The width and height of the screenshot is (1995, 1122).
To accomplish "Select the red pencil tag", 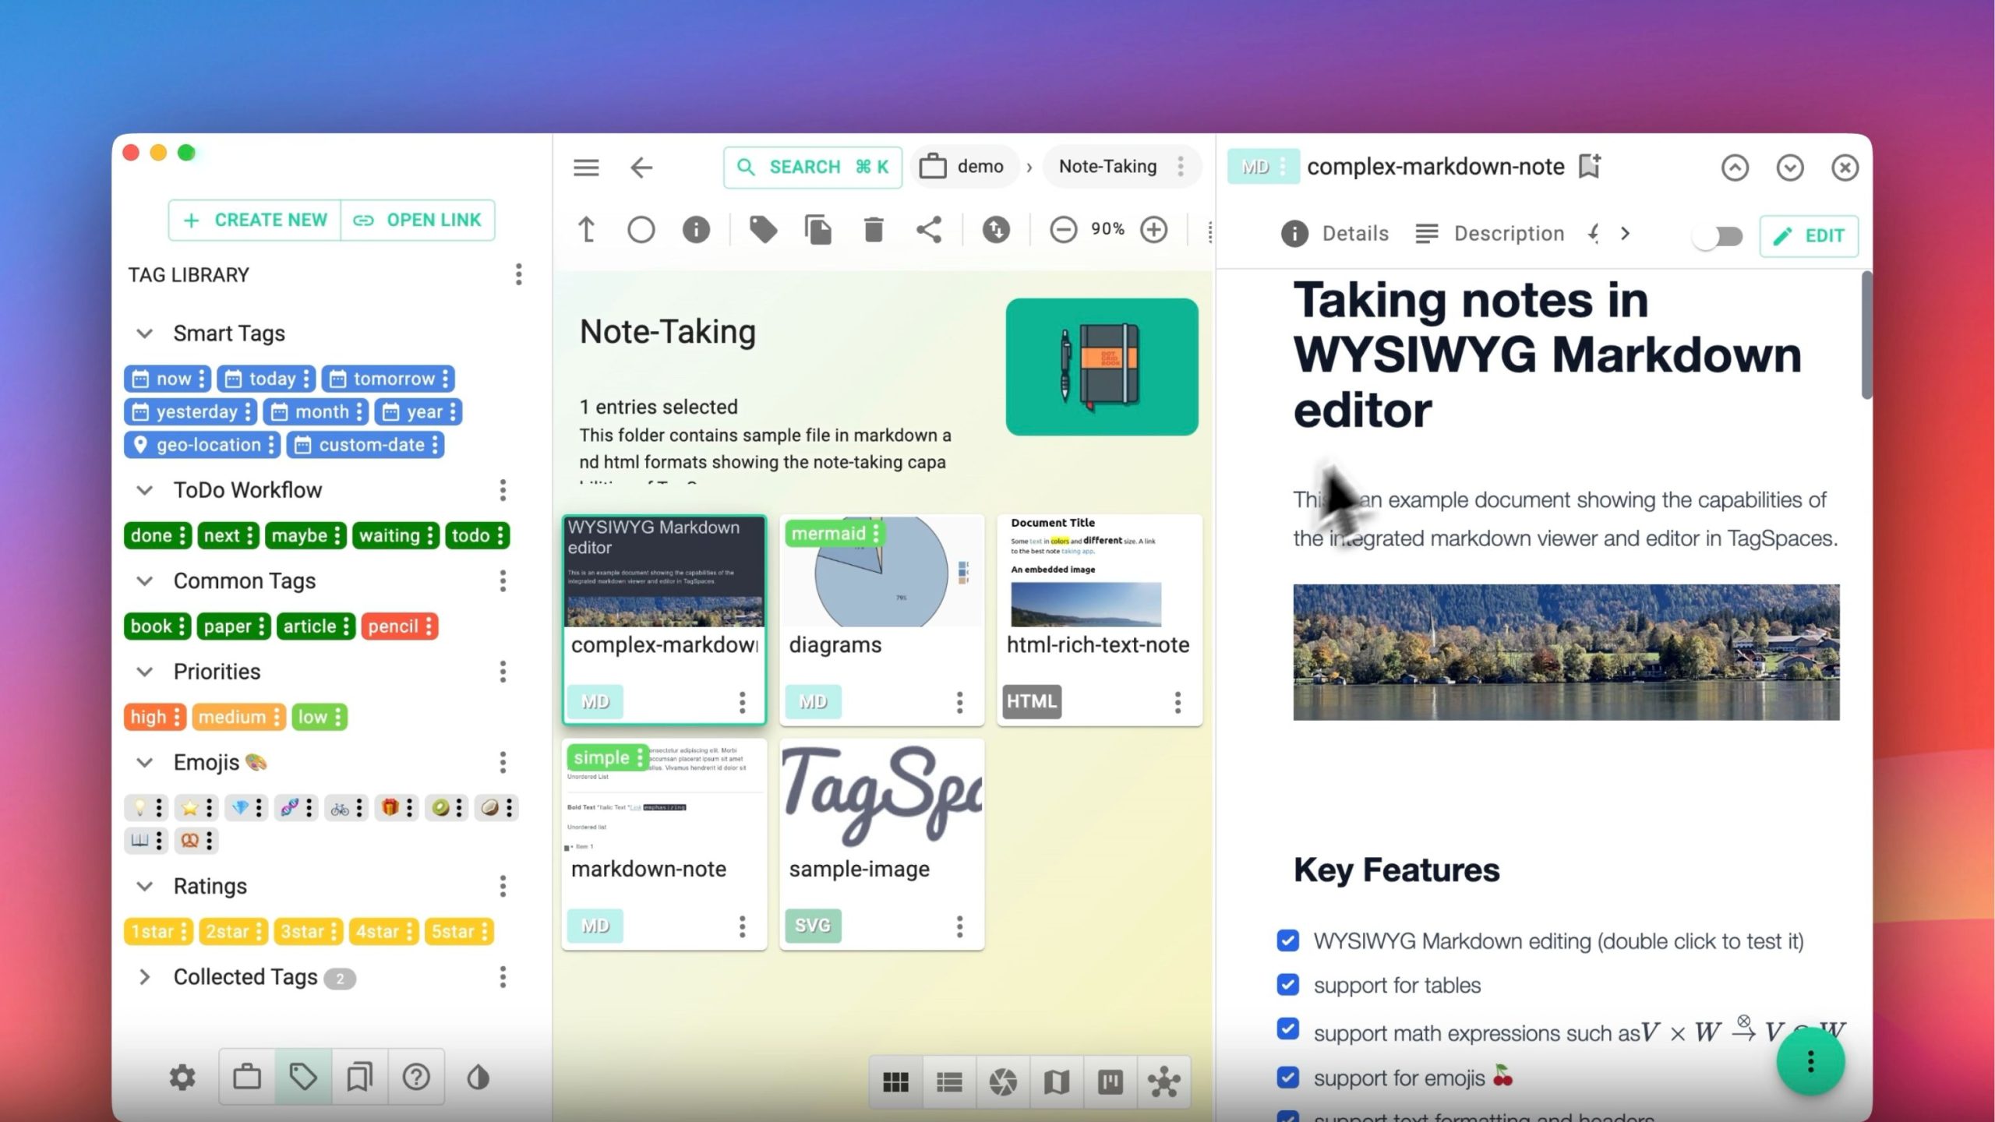I will pyautogui.click(x=399, y=626).
